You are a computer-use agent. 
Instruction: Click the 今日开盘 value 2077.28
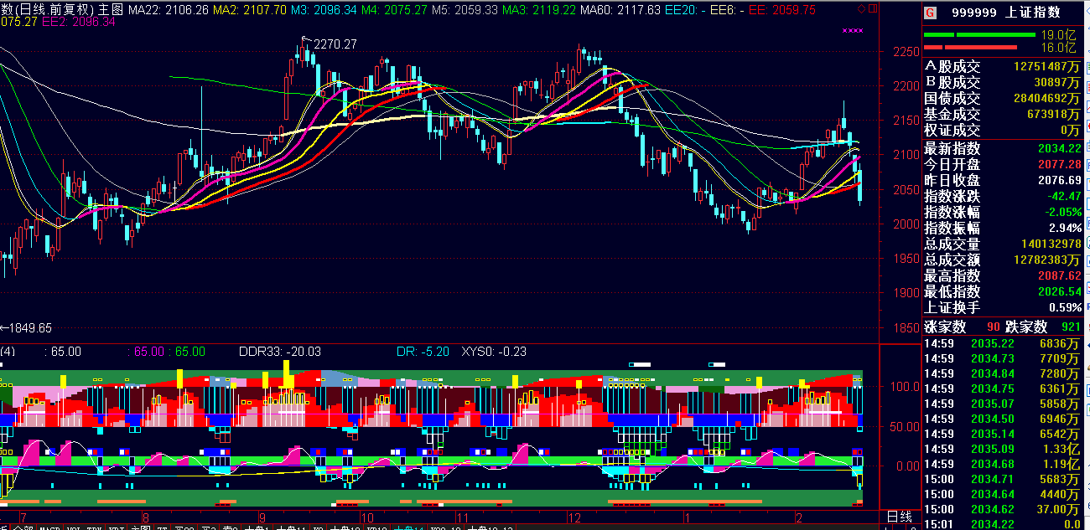pyautogui.click(x=1059, y=164)
